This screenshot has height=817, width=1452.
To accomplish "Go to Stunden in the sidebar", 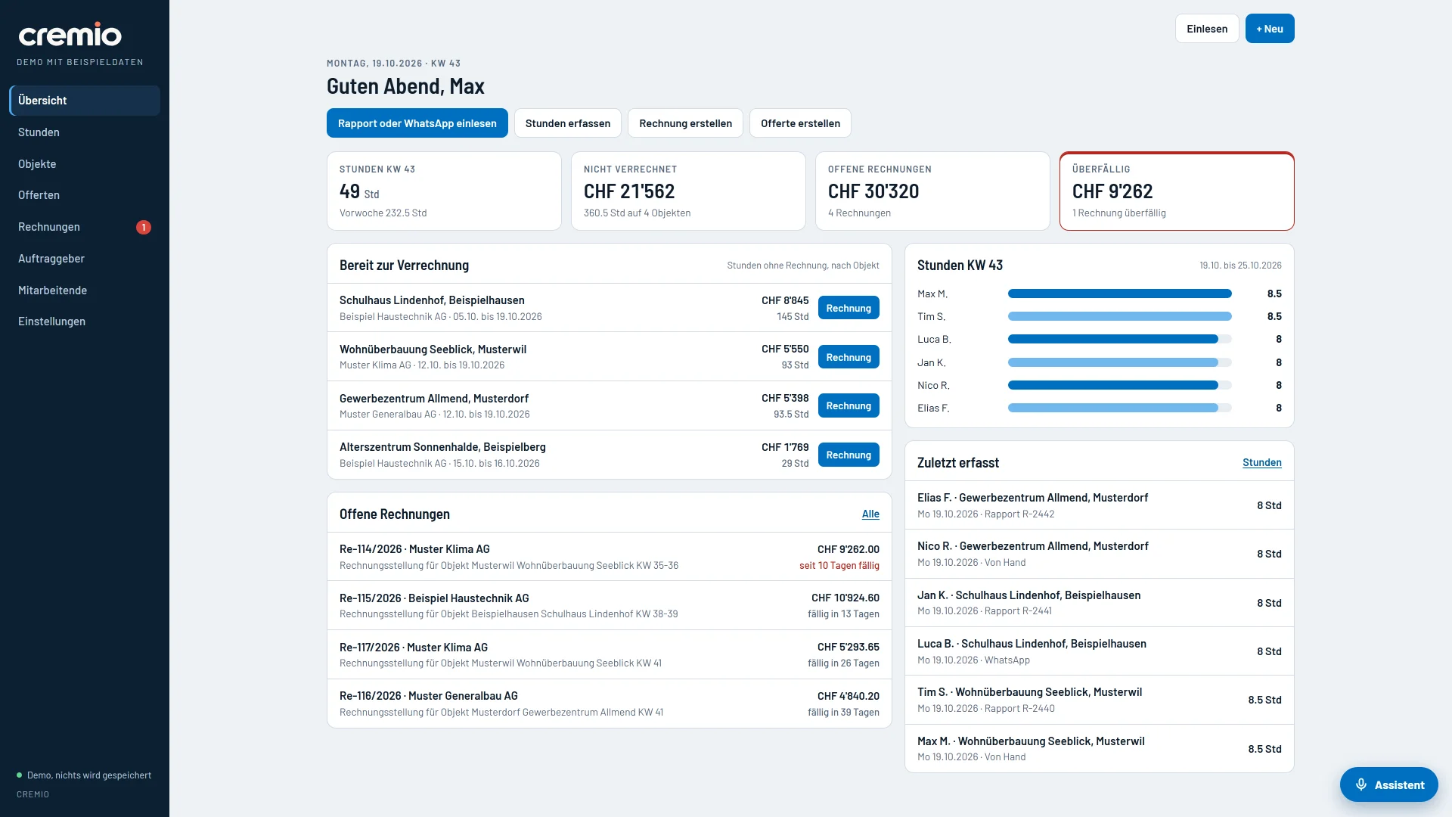I will tap(85, 132).
